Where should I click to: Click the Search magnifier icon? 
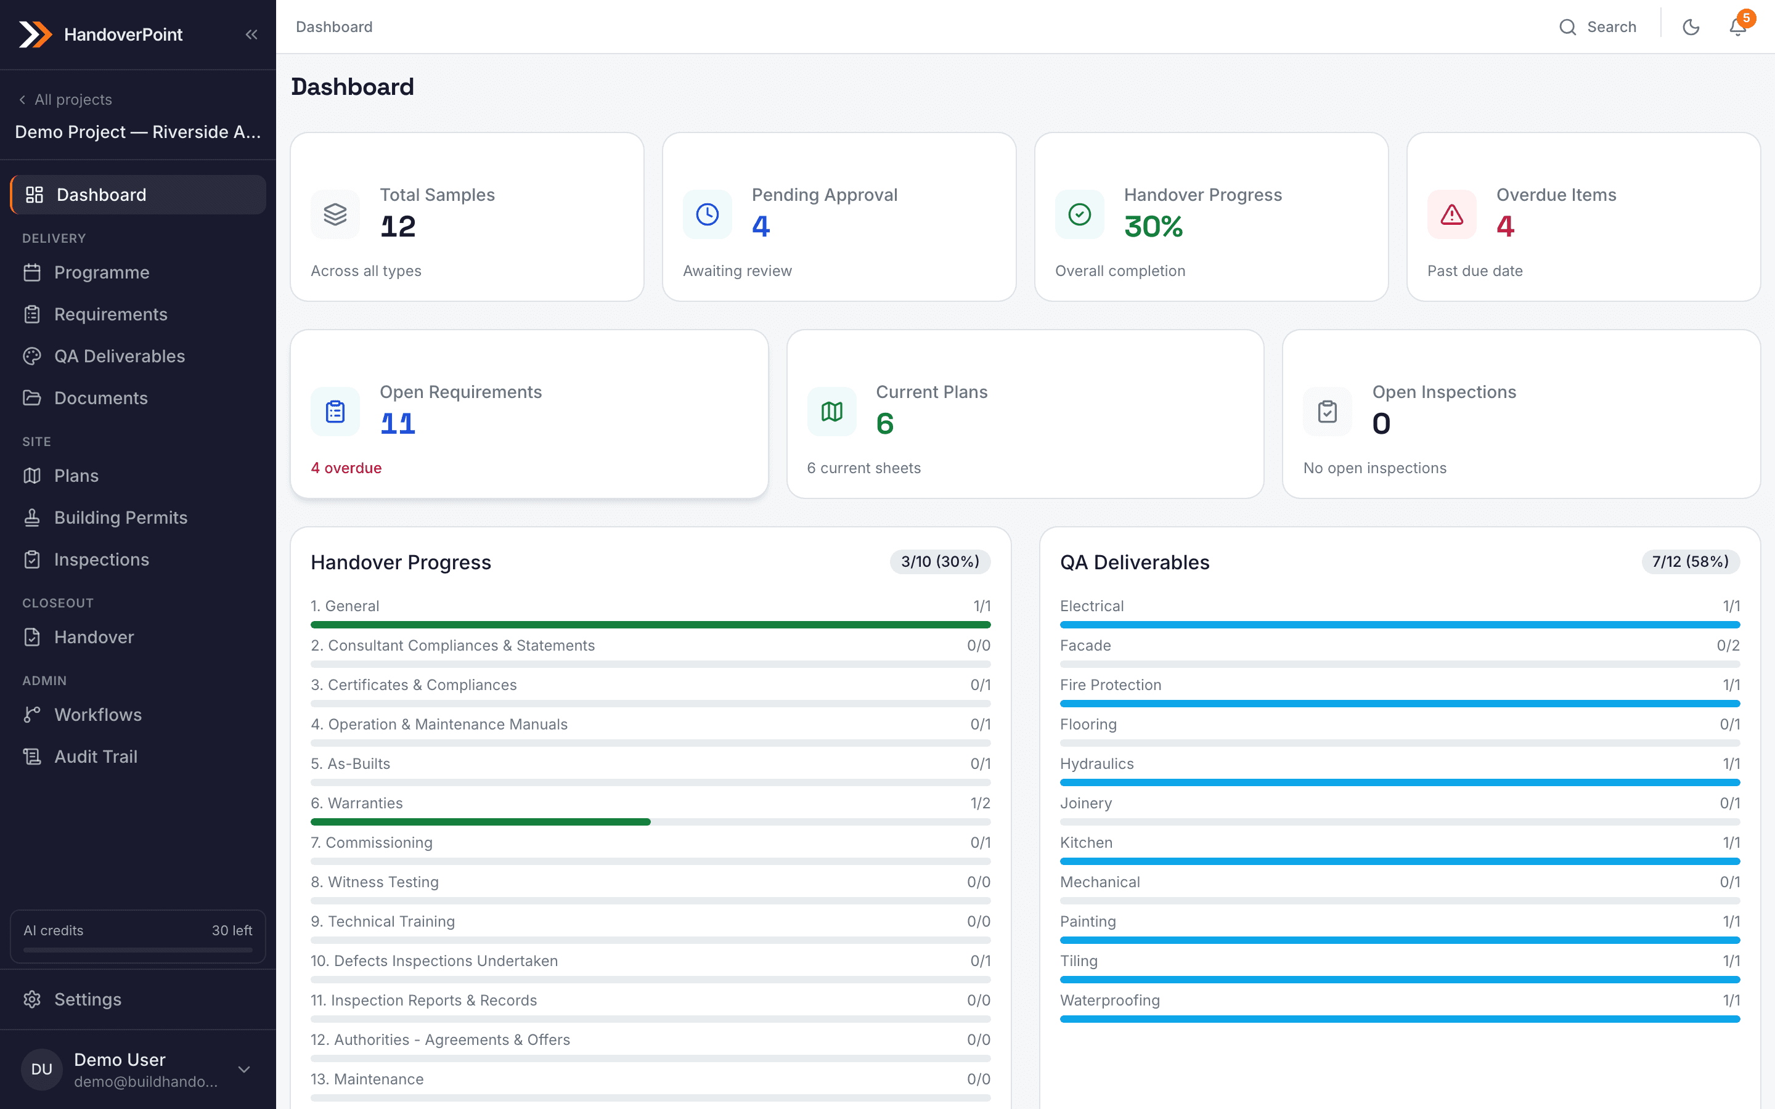pyautogui.click(x=1567, y=27)
